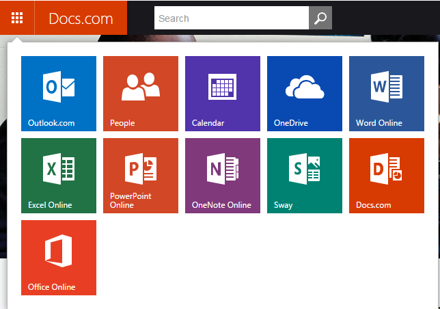Screen dimensions: 440x309
Task: Open the Sway tile
Action: pyautogui.click(x=305, y=176)
